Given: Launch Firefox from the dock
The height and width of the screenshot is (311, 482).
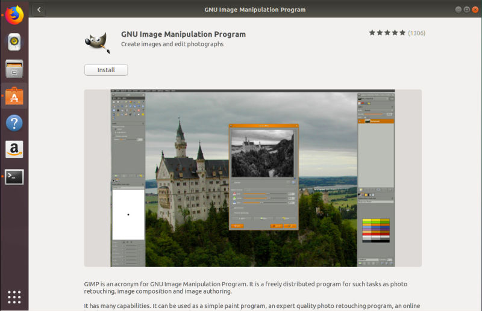Looking at the screenshot, I should point(14,15).
